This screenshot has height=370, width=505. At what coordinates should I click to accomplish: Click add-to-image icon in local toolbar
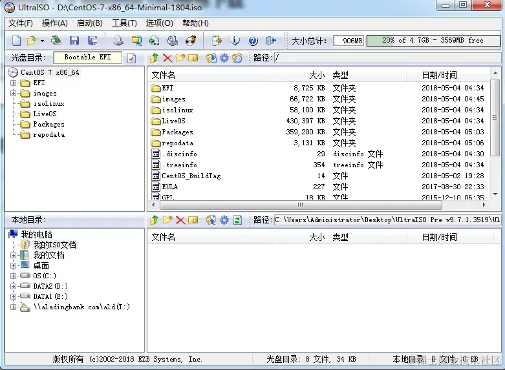(211, 220)
